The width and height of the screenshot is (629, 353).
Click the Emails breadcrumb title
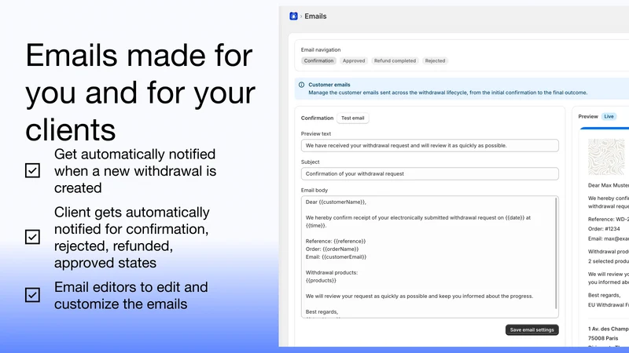point(315,16)
